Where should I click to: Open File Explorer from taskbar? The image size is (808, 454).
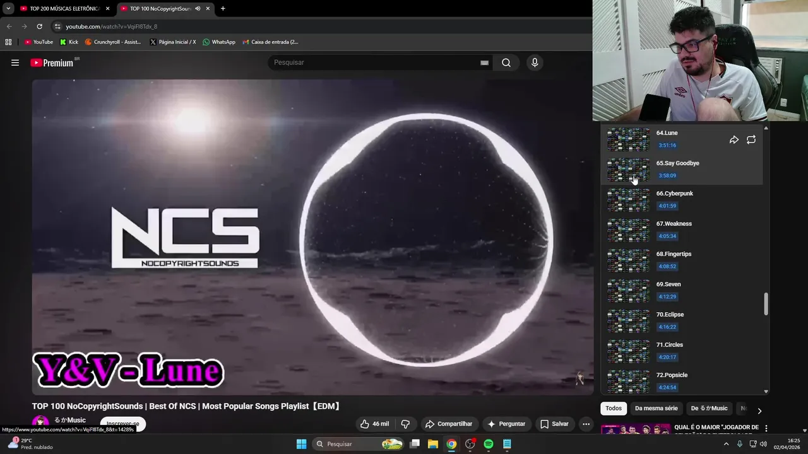[x=433, y=444]
